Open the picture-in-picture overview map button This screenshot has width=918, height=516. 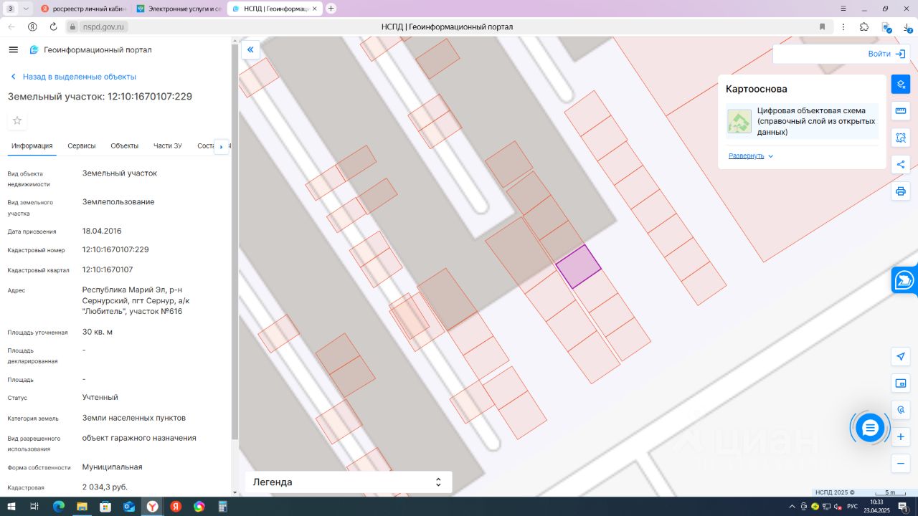coord(901,383)
